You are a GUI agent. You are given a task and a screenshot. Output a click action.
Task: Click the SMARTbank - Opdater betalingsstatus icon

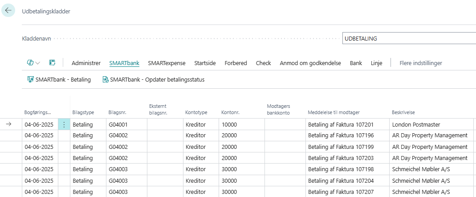[106, 79]
